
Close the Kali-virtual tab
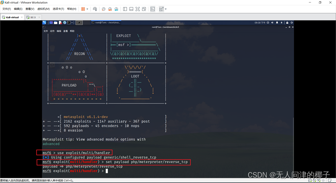[22, 17]
